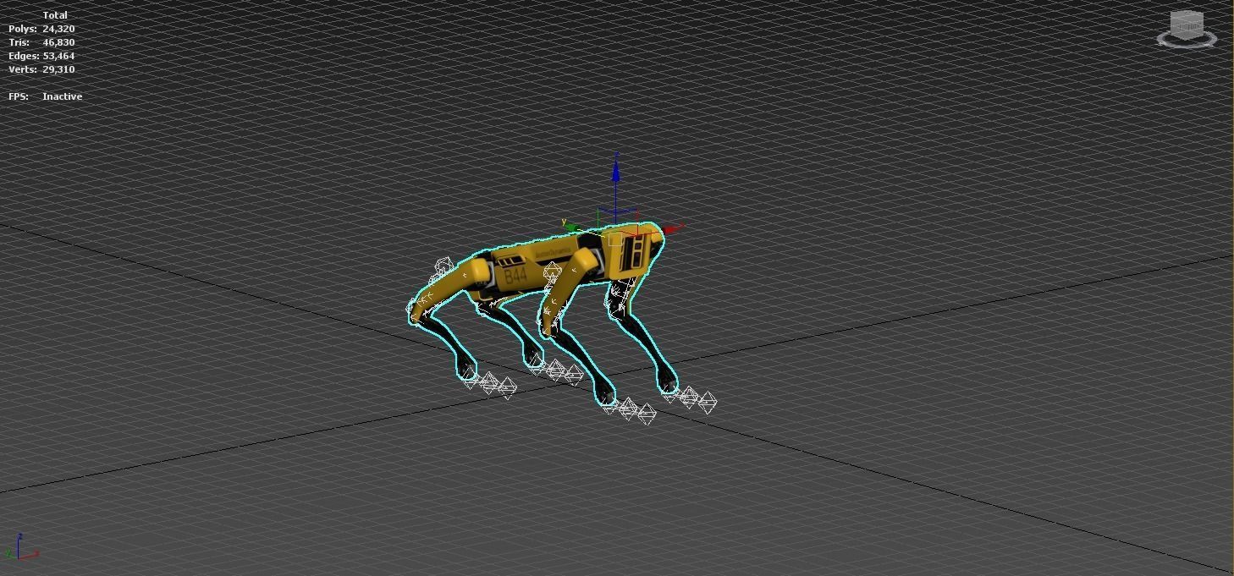Viewport: 1234px width, 576px height.
Task: Click the Edges 53,464 statistic
Action: 41,56
